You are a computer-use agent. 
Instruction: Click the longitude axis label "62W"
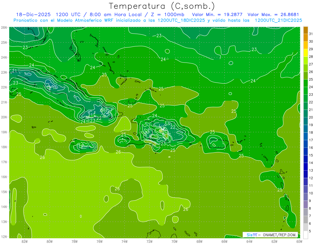274,241
